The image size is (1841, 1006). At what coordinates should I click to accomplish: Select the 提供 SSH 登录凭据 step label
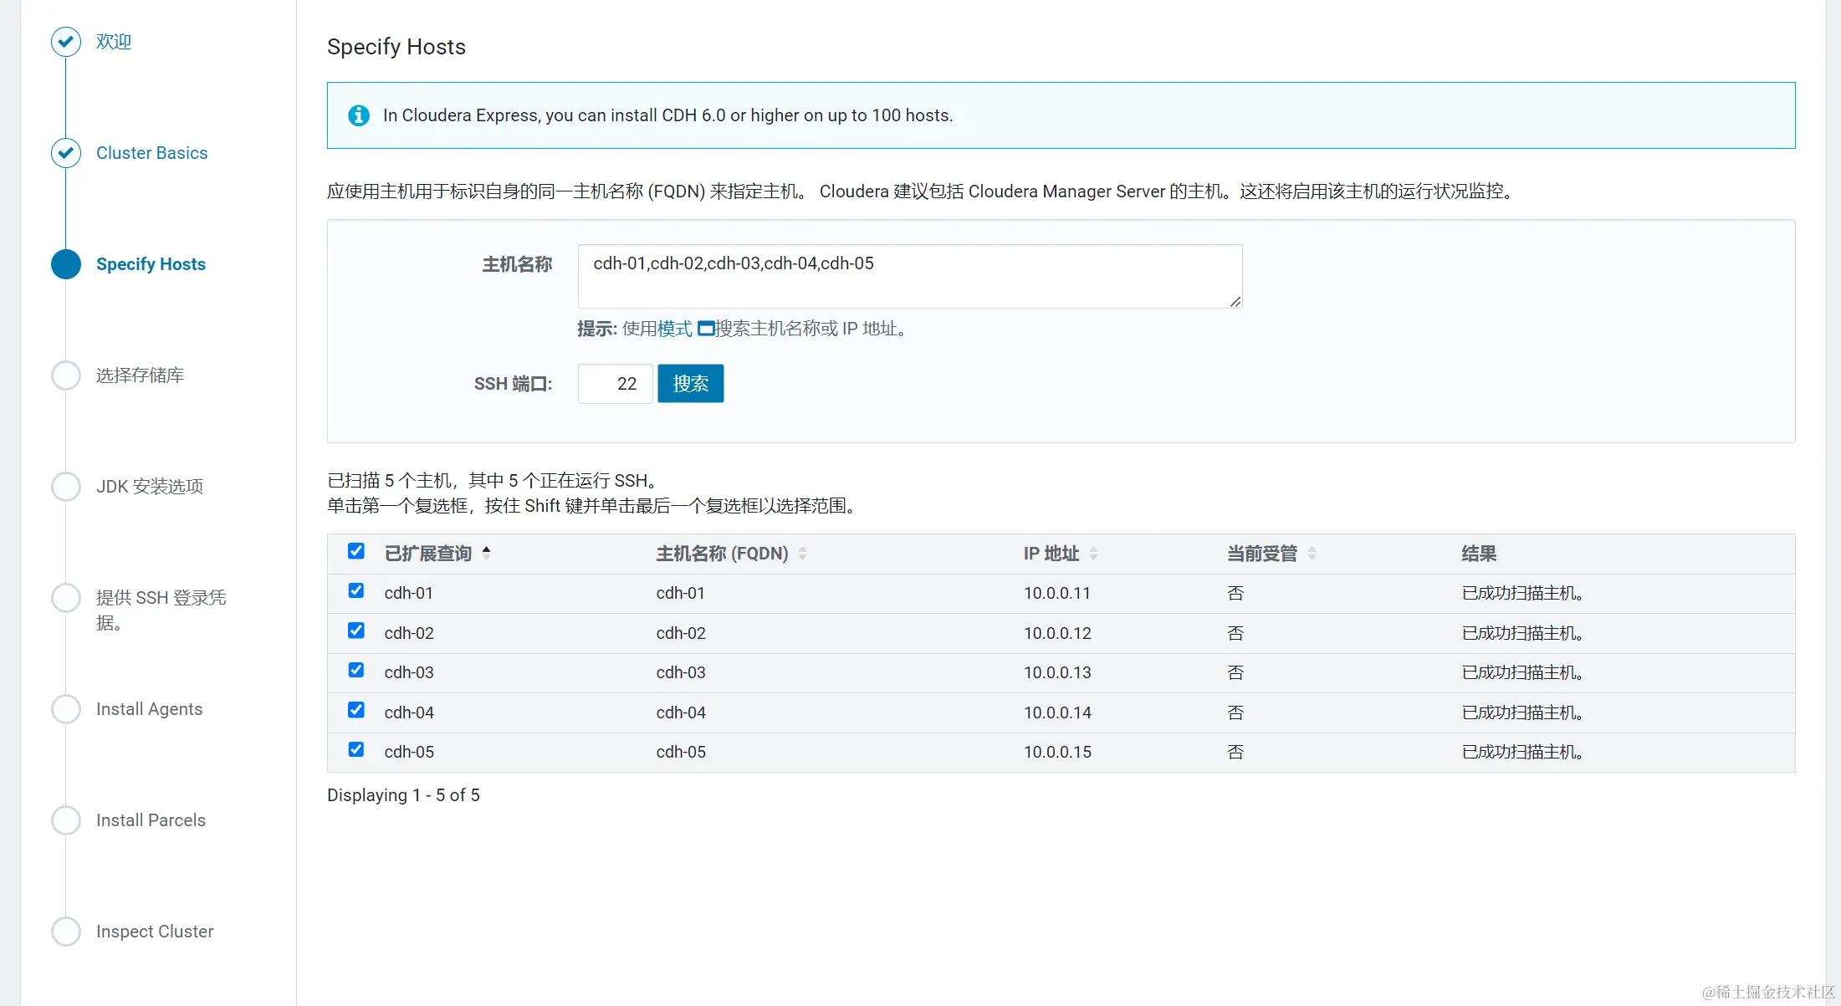pos(161,610)
